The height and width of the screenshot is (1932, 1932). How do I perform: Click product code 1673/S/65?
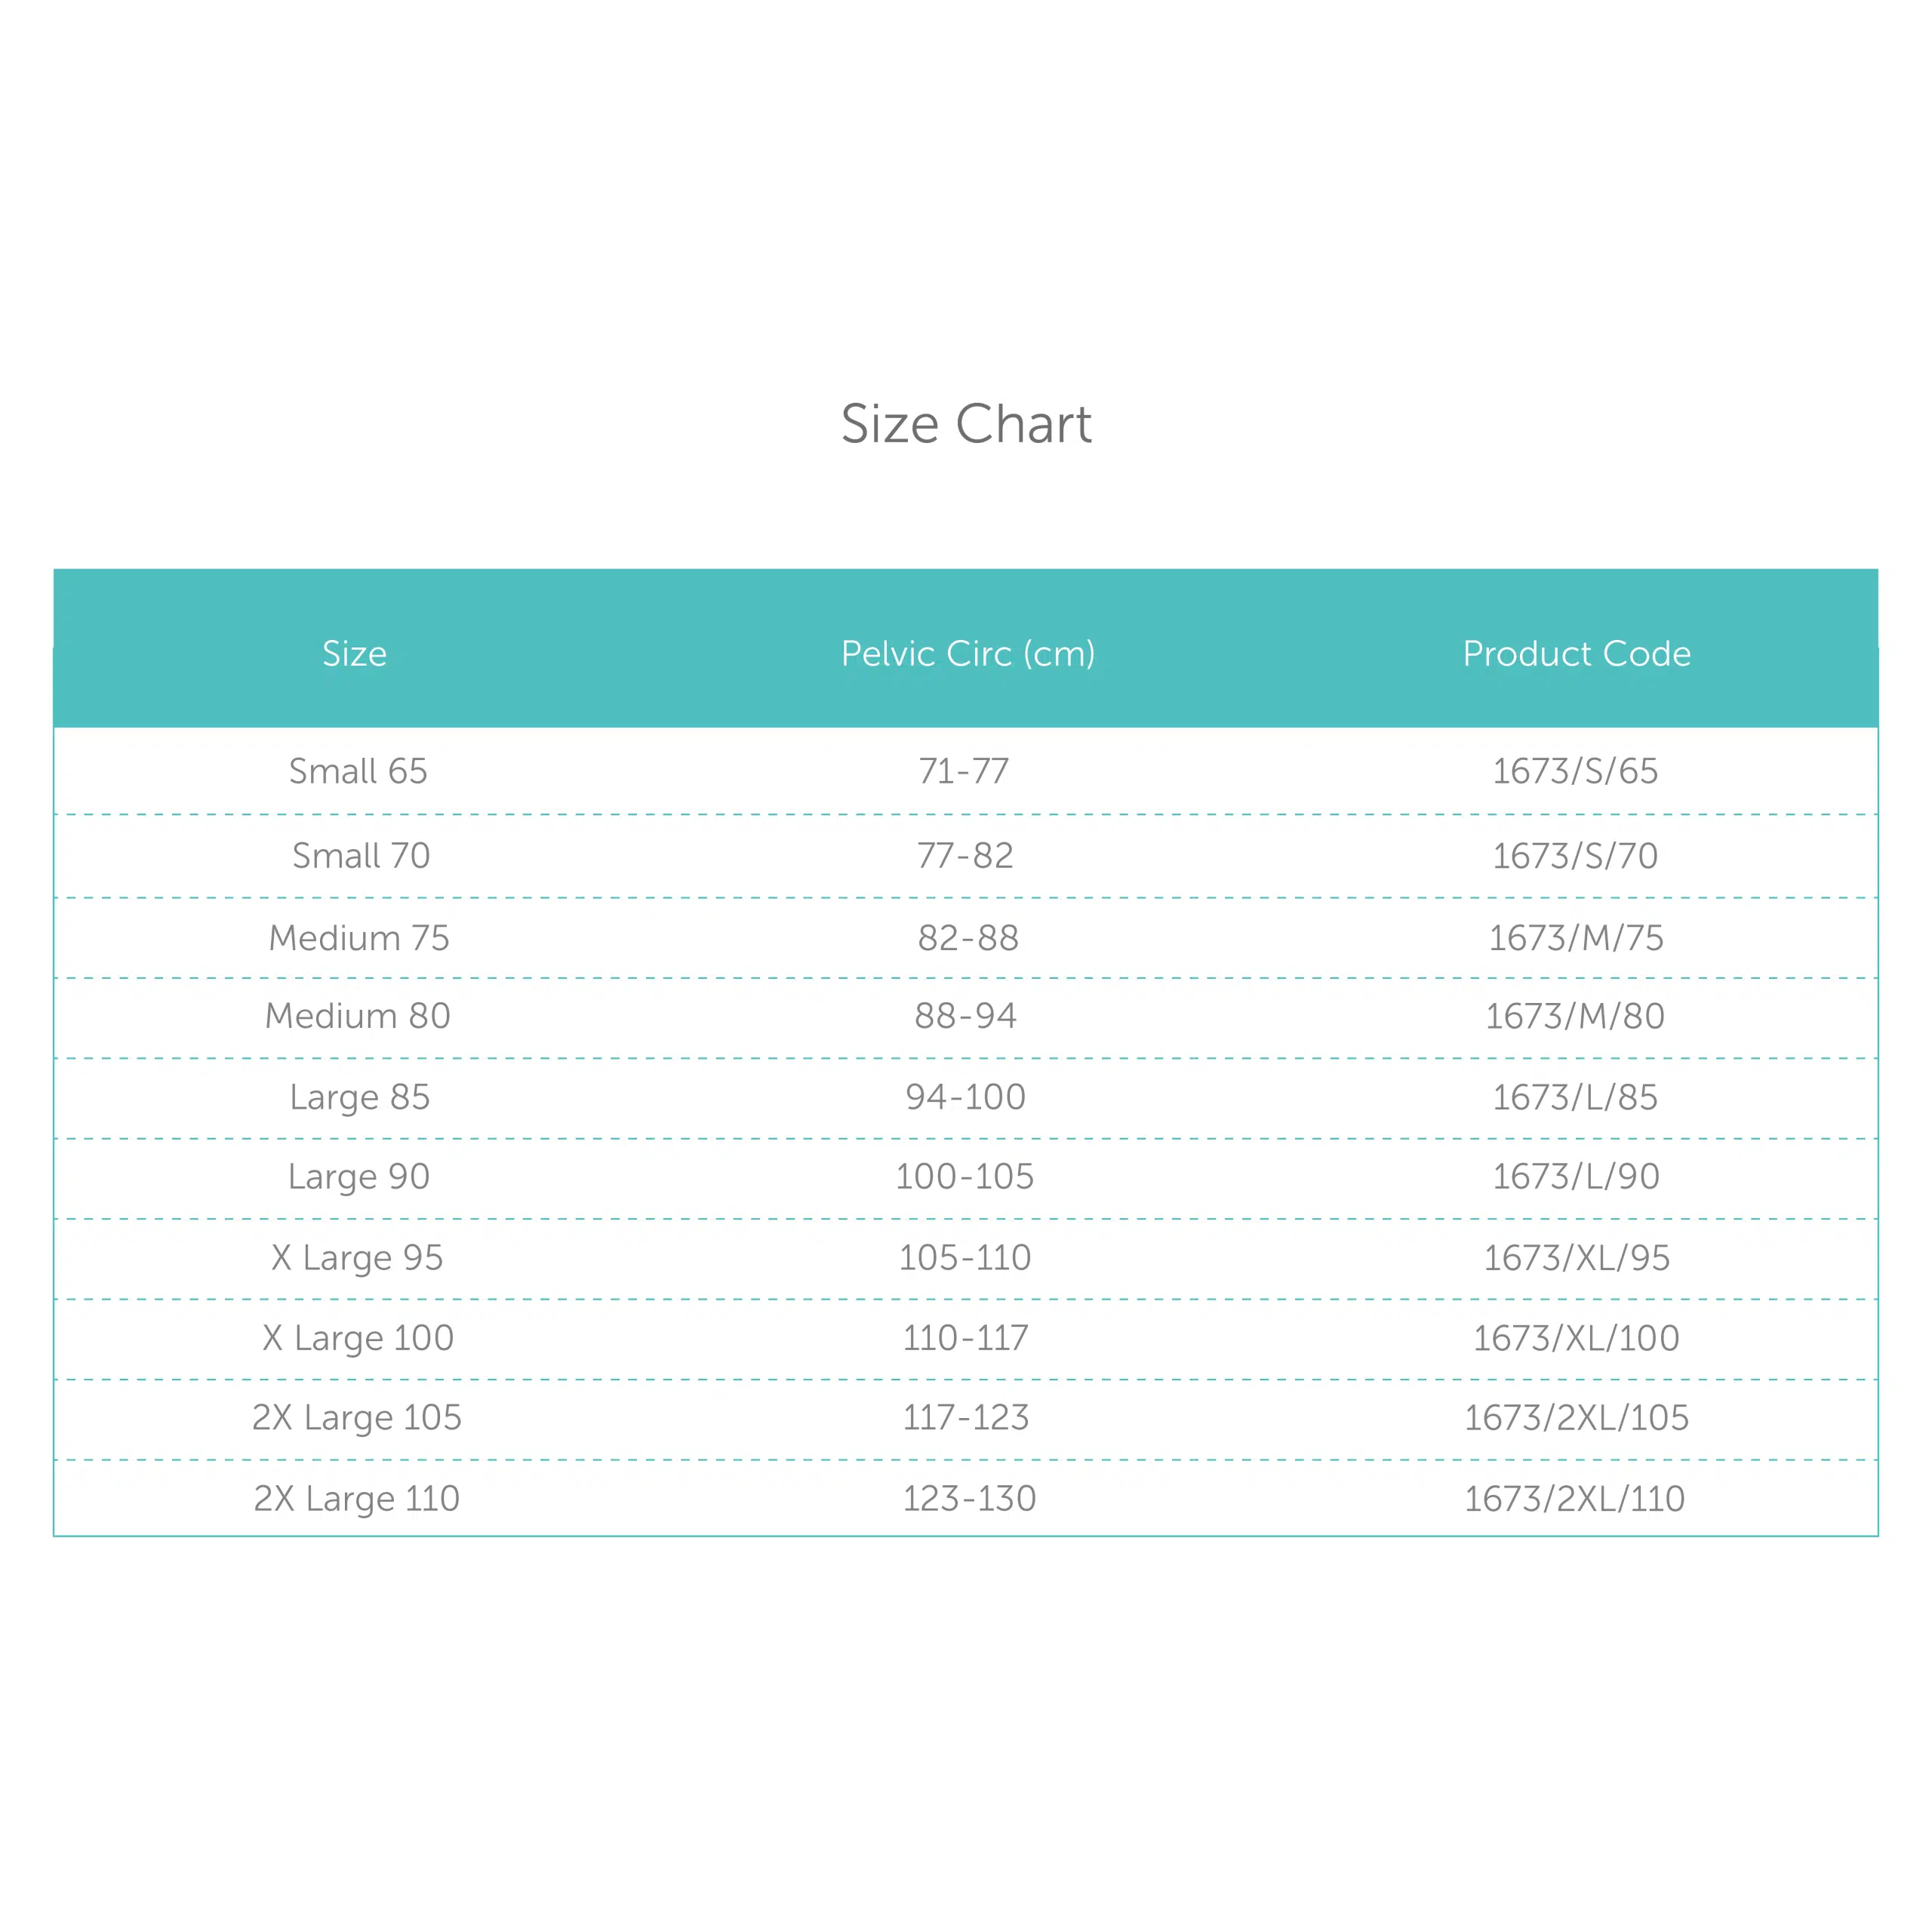(x=1575, y=771)
